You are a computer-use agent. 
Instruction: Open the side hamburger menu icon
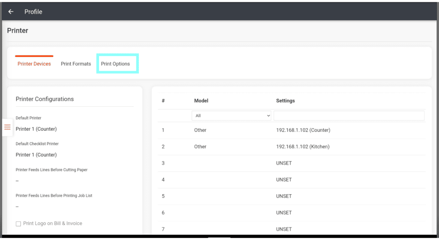[7, 127]
